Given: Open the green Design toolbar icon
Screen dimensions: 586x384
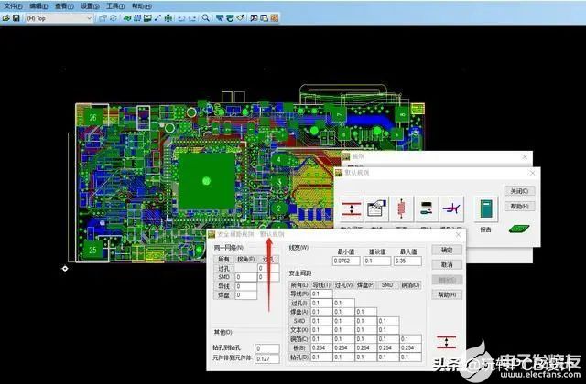Looking at the screenshot, I should pyautogui.click(x=127, y=18).
